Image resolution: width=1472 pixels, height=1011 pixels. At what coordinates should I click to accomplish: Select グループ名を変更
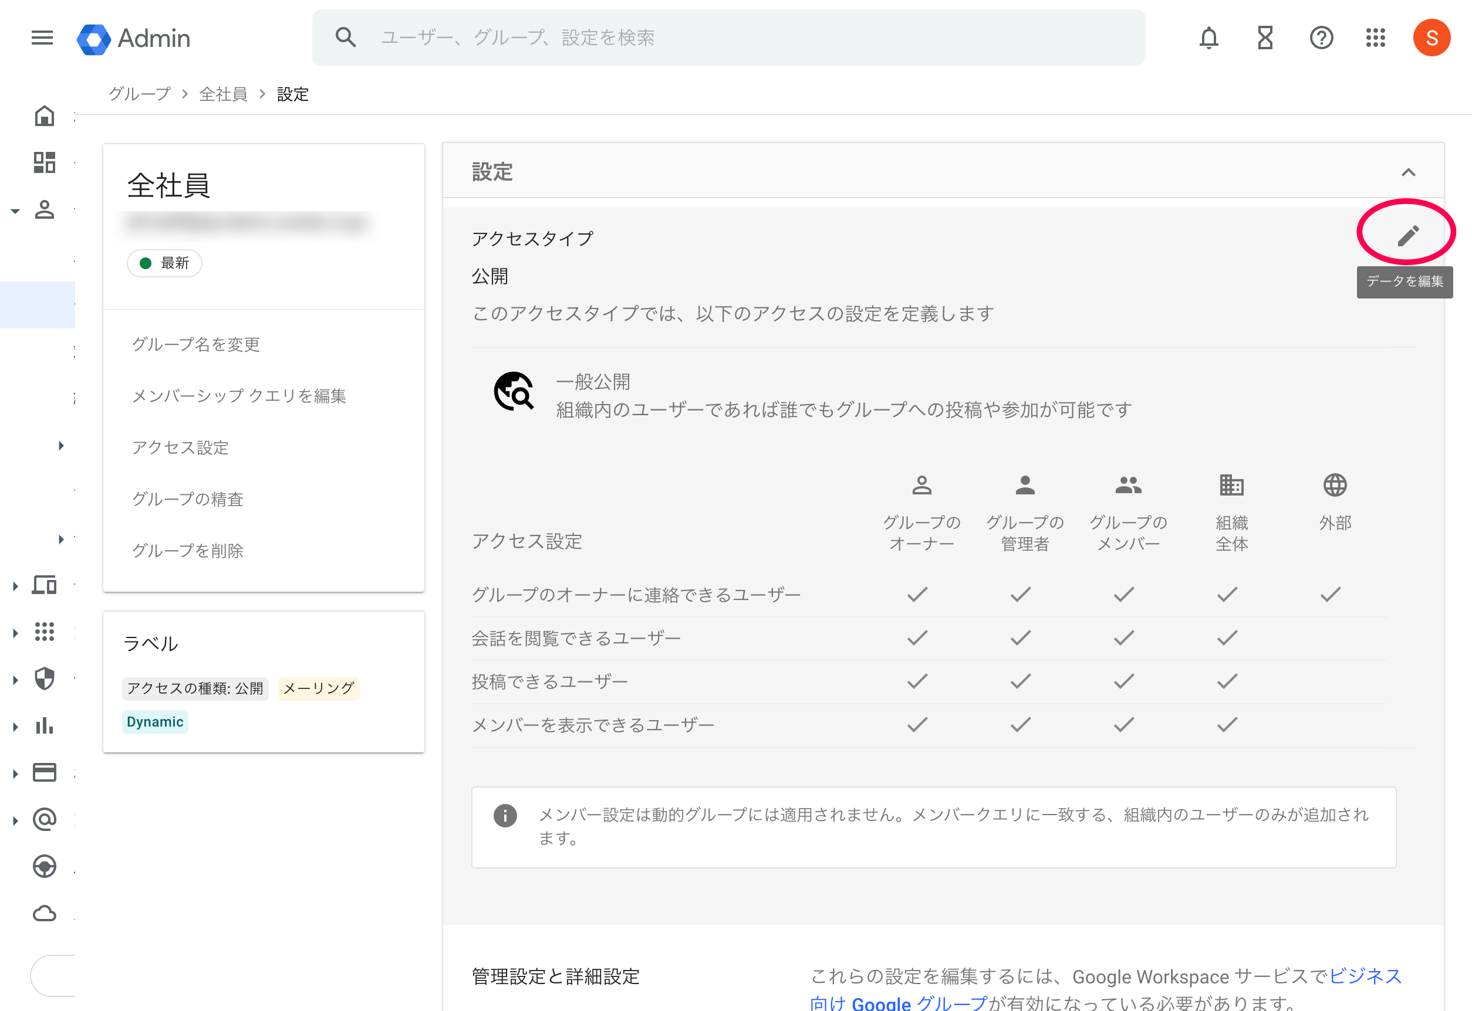196,344
